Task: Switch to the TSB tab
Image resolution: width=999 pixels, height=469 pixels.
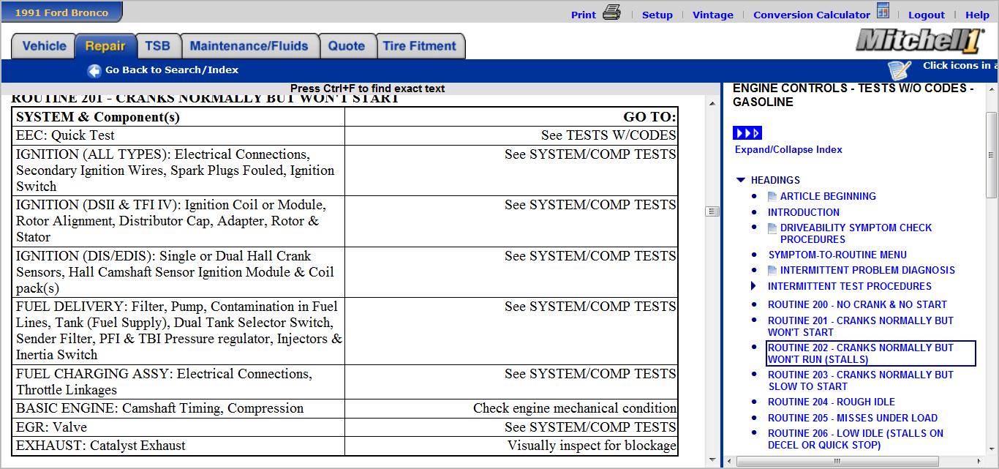Action: [x=157, y=46]
